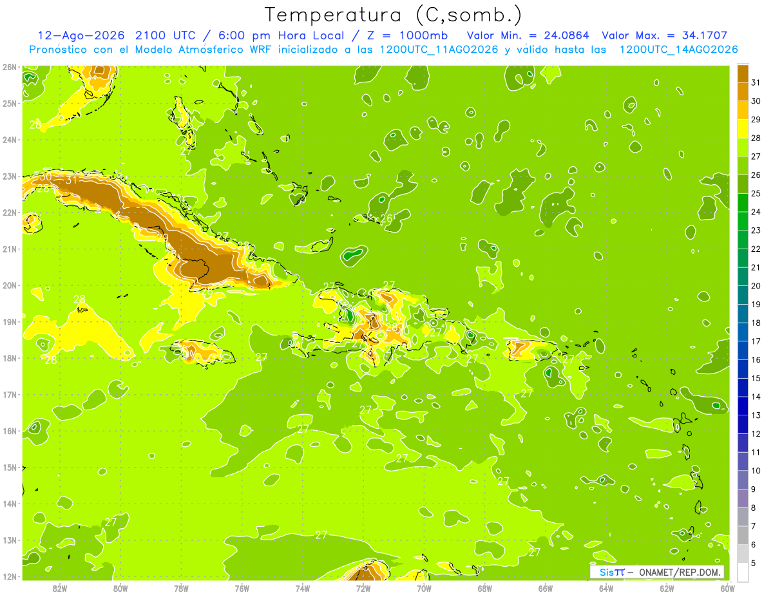Click the '64W' longitude axis label
Viewport: 773px width, 597px height.
(606, 588)
